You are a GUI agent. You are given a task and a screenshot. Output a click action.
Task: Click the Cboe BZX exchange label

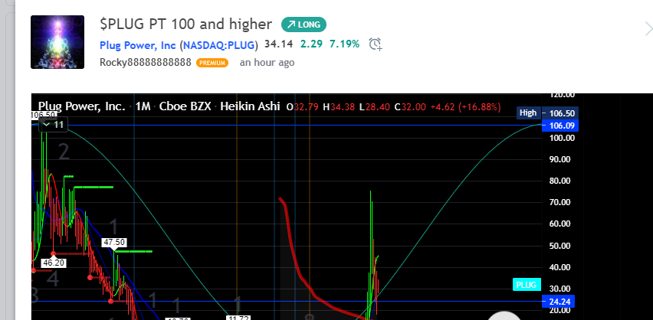185,106
